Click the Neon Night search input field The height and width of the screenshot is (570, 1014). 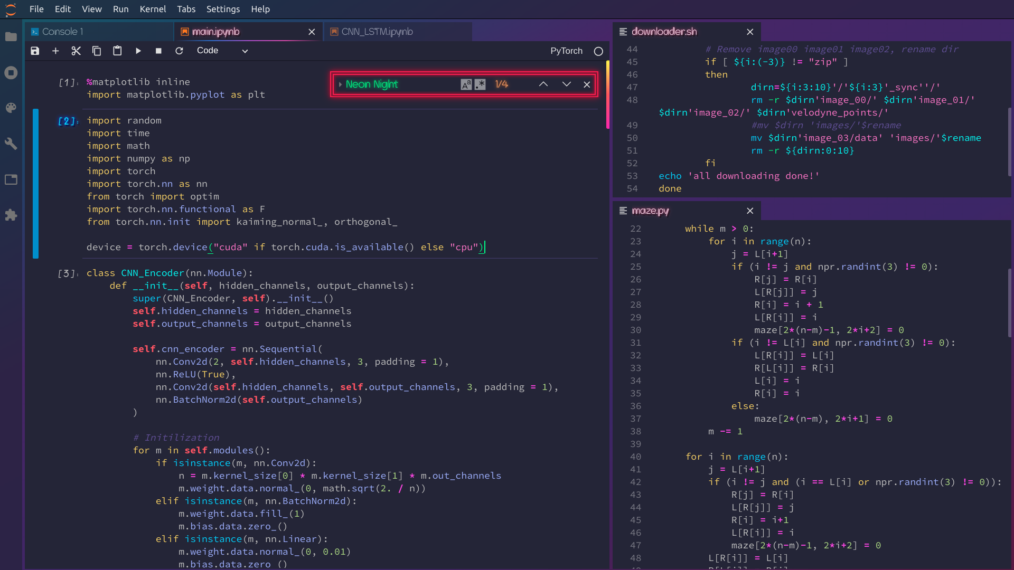pos(401,84)
